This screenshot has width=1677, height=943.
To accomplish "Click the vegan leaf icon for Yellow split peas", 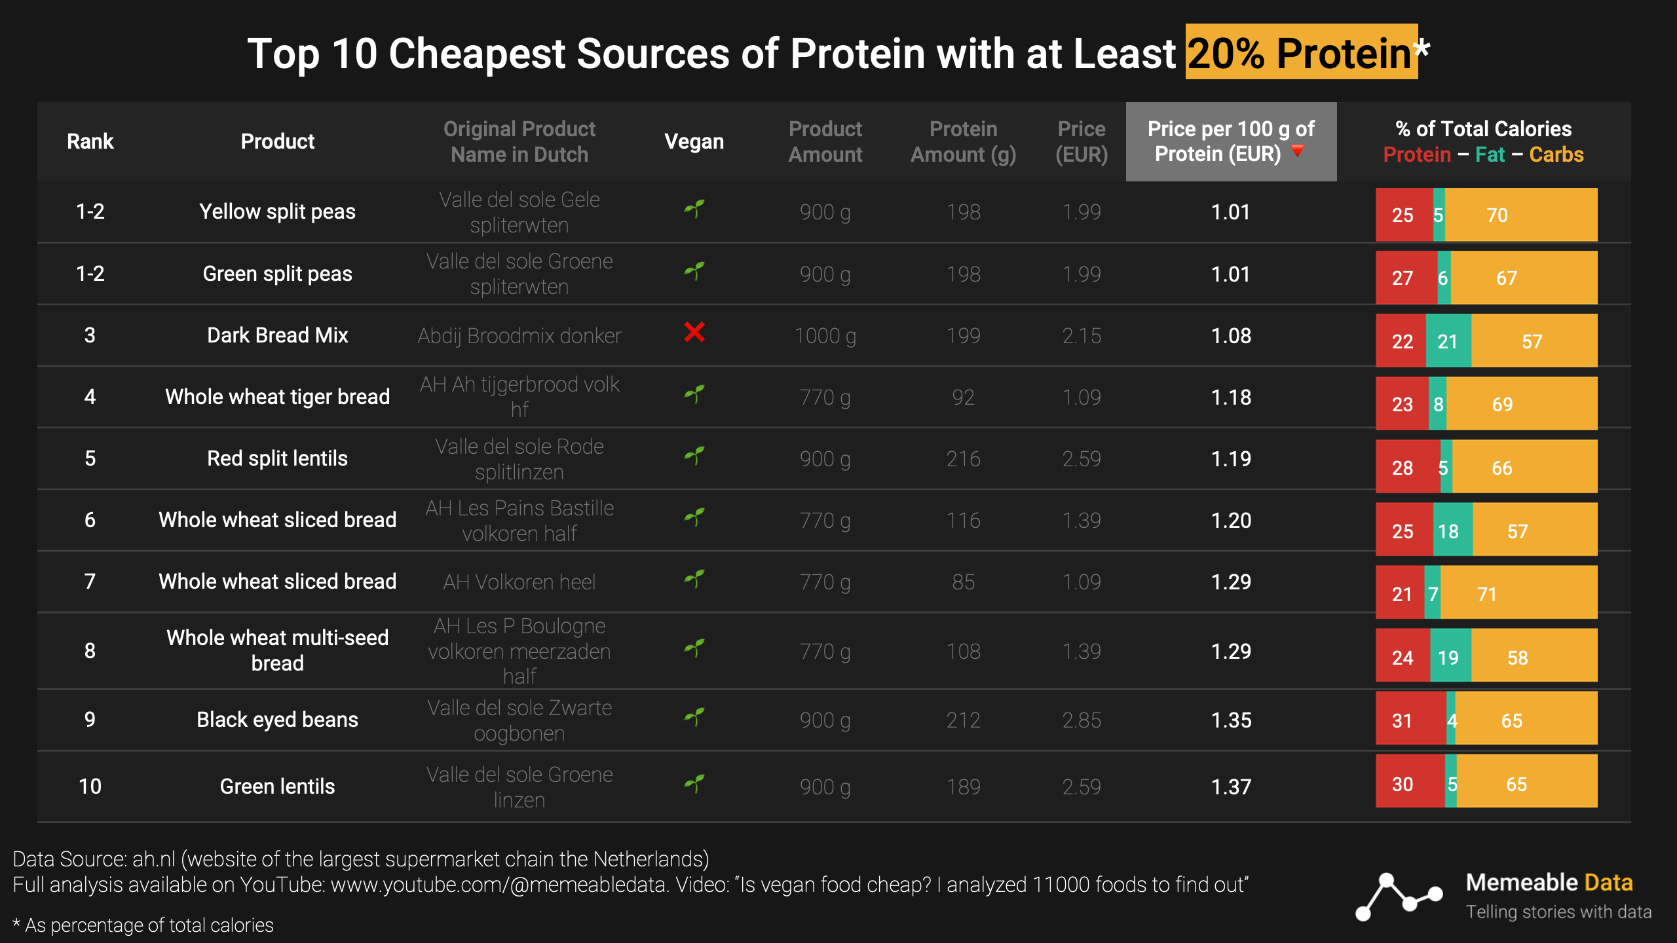I will (x=694, y=210).
